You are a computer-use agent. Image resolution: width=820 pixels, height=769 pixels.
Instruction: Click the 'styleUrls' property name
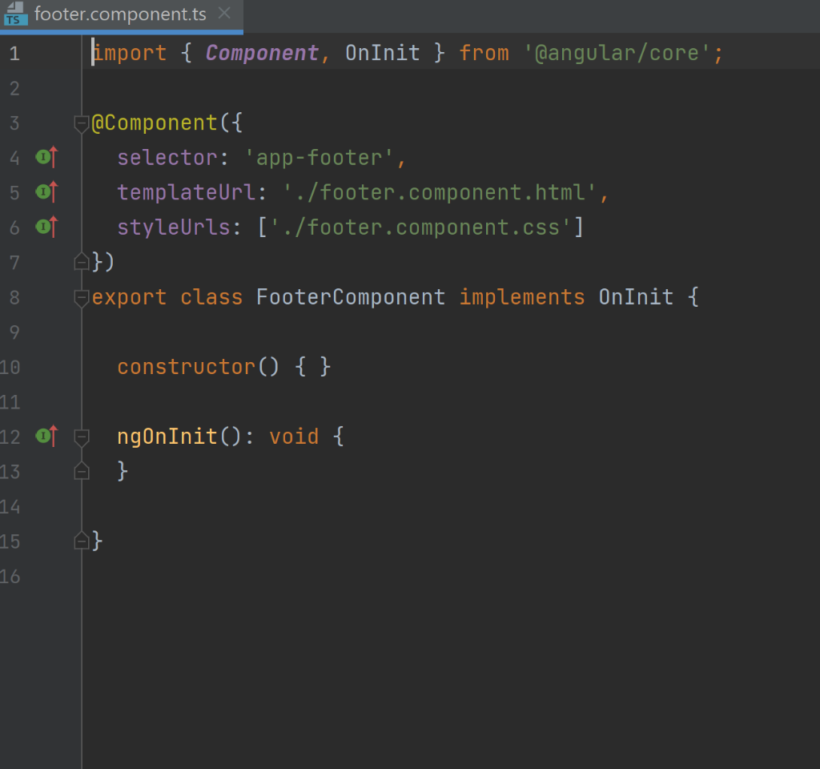(174, 227)
